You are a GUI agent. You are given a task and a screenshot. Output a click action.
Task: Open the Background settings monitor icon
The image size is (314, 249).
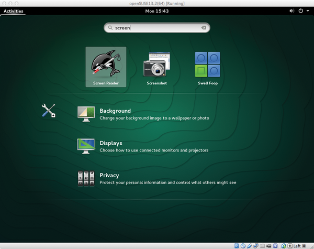tap(86, 114)
